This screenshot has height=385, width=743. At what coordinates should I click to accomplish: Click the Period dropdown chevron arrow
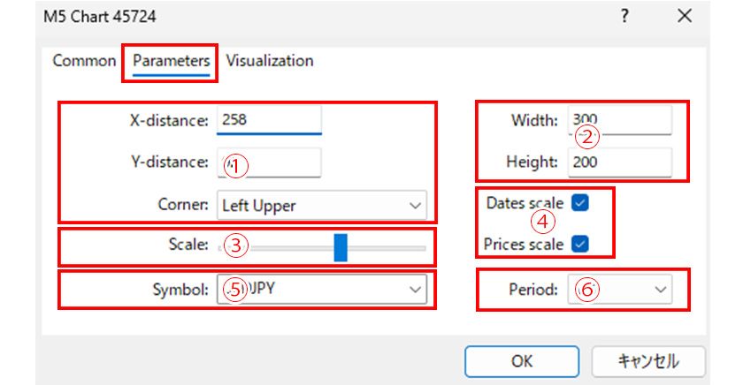pos(660,289)
